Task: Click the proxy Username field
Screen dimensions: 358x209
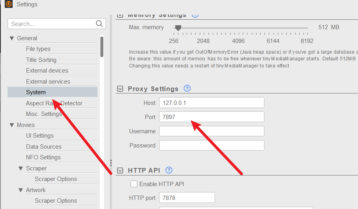Action: (x=212, y=131)
